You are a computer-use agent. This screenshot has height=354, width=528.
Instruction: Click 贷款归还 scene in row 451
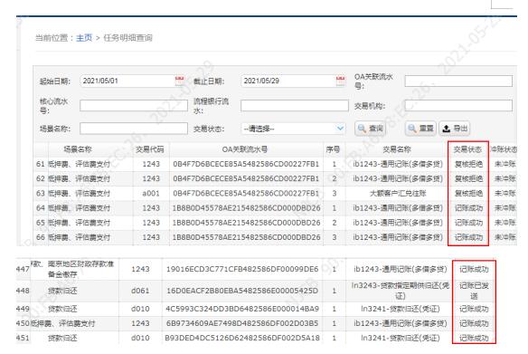(62, 338)
